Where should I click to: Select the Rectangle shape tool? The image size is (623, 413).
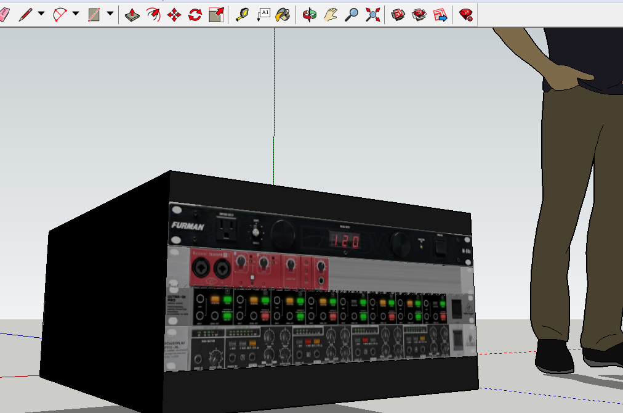pos(94,15)
